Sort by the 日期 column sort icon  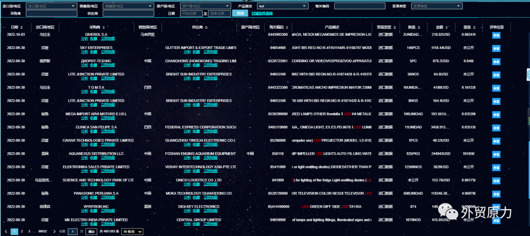pyautogui.click(x=22, y=27)
